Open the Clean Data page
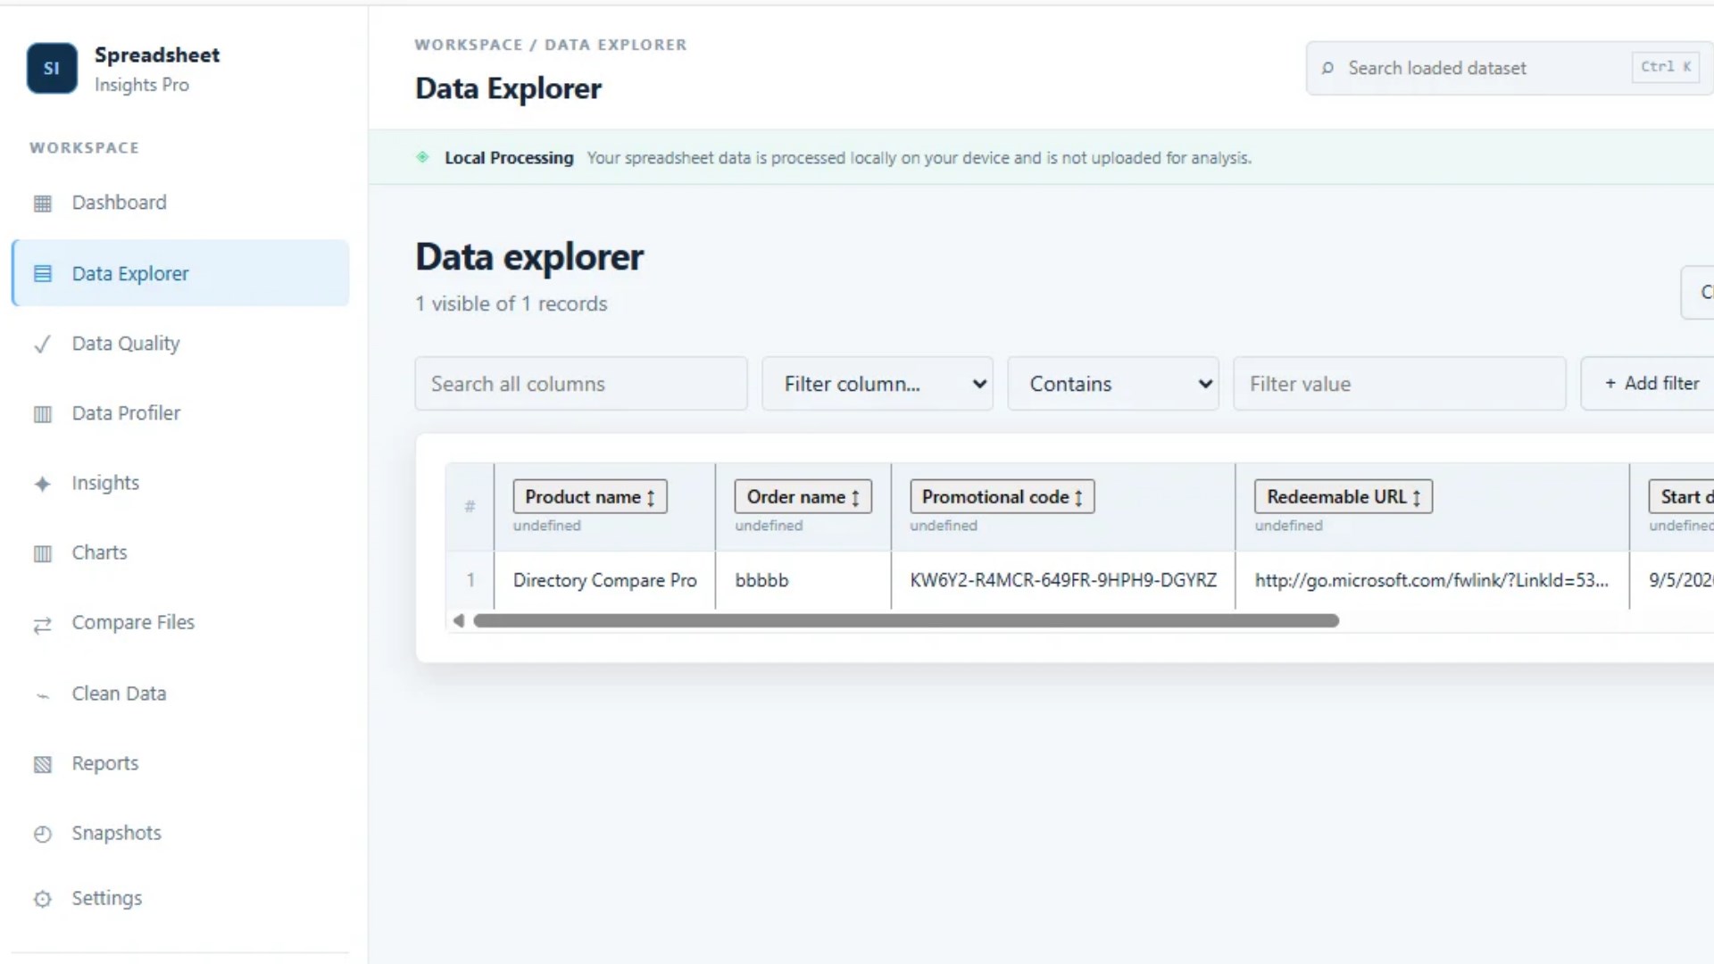Viewport: 1714px width, 964px height. (x=180, y=694)
